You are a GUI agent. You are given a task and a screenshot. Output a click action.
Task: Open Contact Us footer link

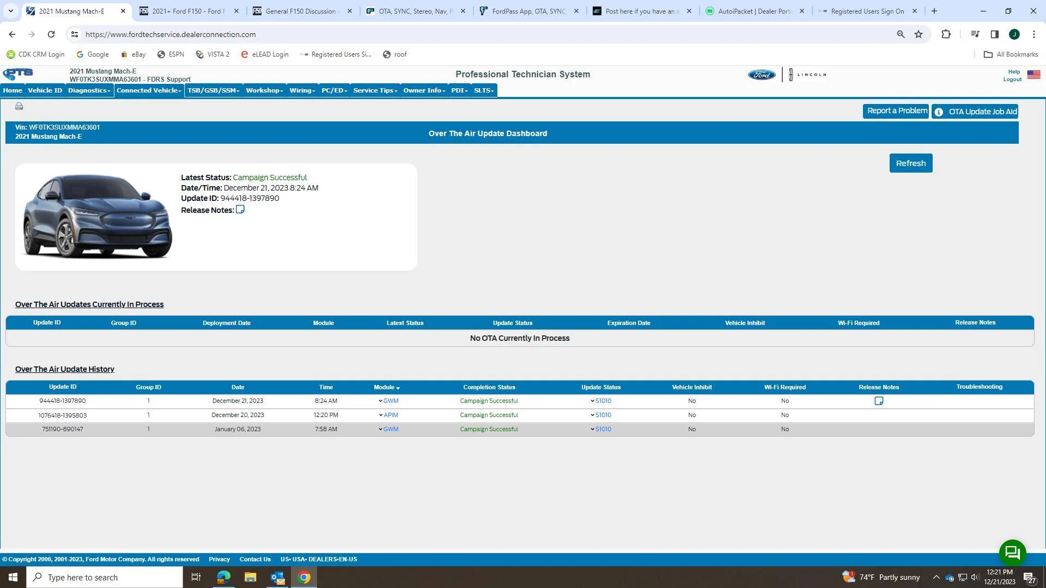point(255,559)
